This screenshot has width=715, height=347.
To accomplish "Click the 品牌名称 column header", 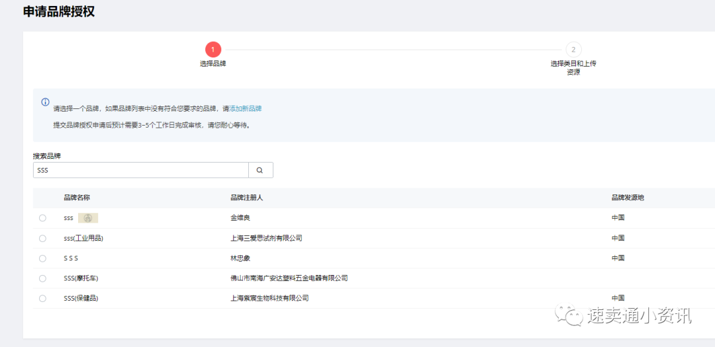I will coord(77,198).
